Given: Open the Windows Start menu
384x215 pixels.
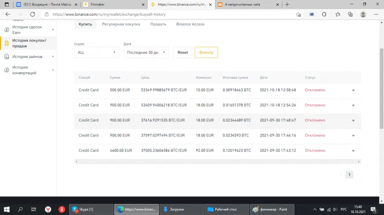Looking at the screenshot, I should point(7,209).
